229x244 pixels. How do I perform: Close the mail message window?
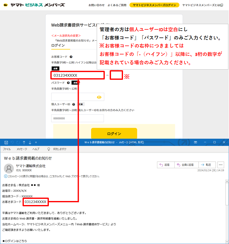tap(224, 142)
